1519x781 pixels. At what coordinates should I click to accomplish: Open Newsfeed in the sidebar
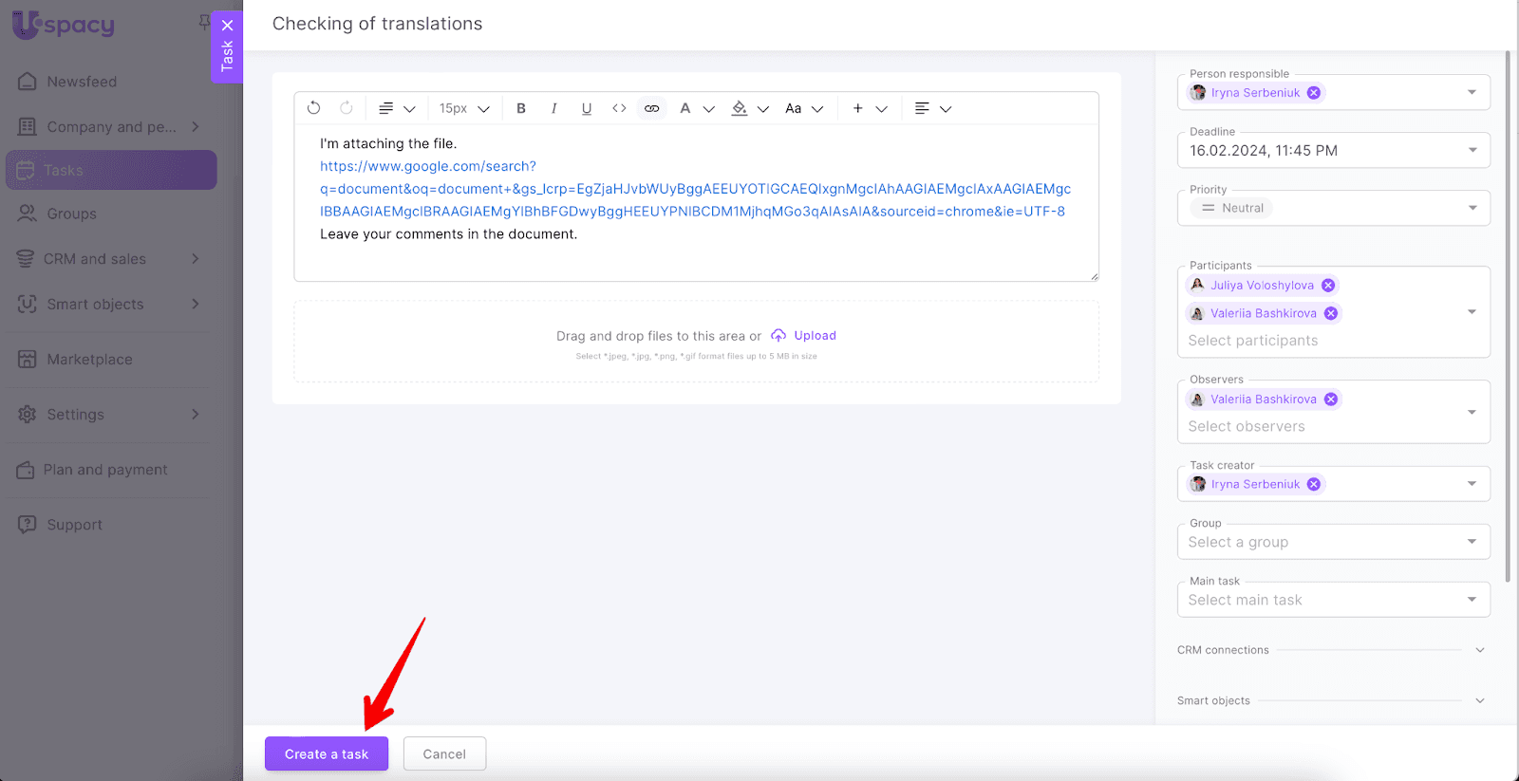coord(82,82)
